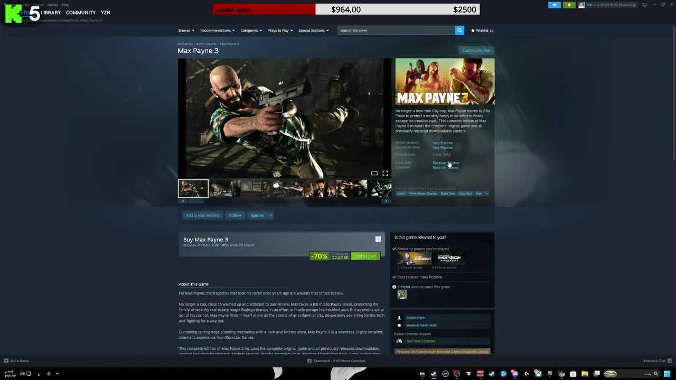The width and height of the screenshot is (676, 380).
Task: Select the first highlighted screenshot thumbnail
Action: (x=193, y=188)
